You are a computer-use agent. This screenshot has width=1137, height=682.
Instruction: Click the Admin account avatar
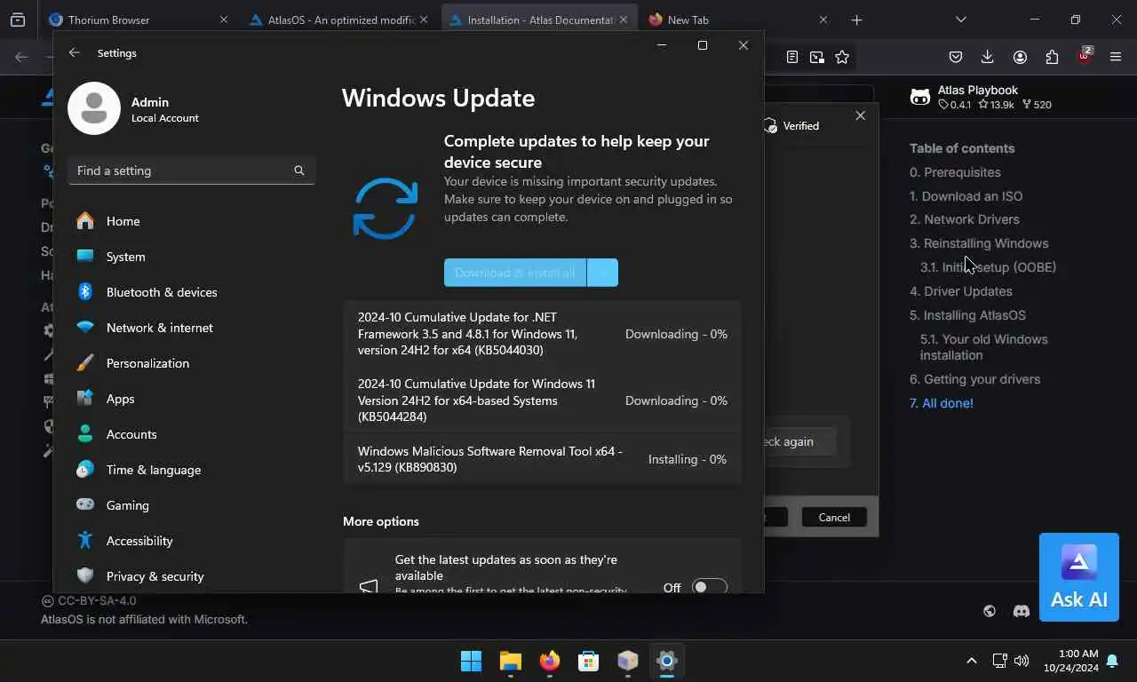point(94,108)
